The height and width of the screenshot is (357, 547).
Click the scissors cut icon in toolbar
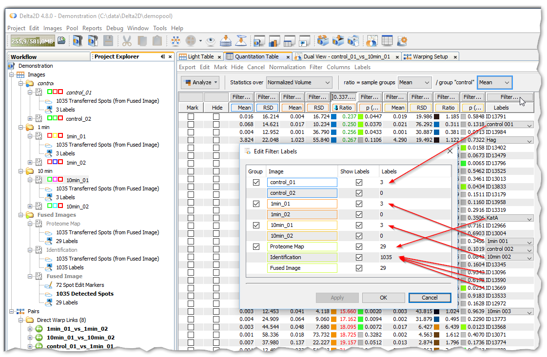click(127, 41)
